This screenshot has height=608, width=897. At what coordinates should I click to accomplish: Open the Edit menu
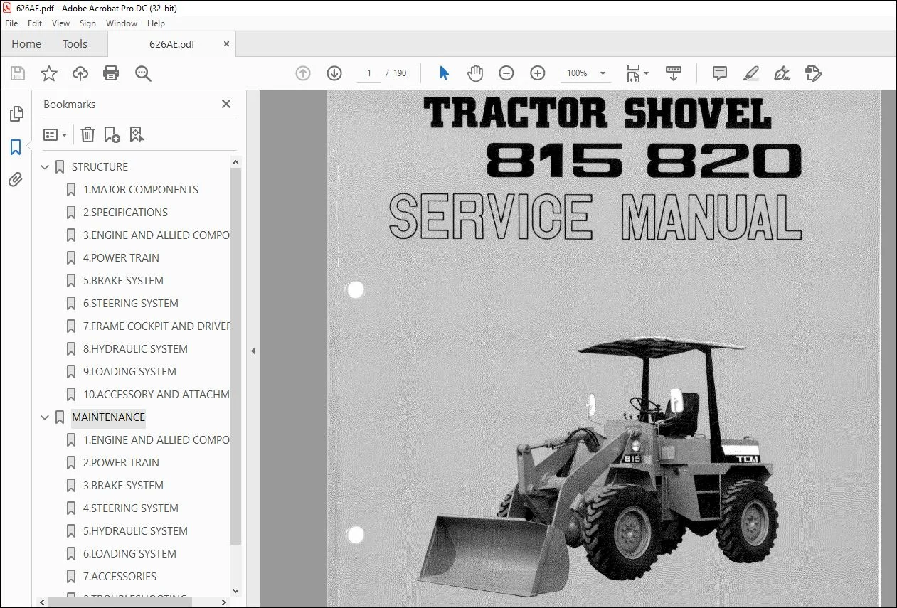click(x=35, y=23)
